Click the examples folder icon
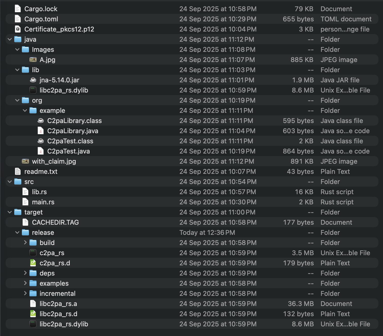Viewport: 383px width, 336px height. click(x=33, y=283)
